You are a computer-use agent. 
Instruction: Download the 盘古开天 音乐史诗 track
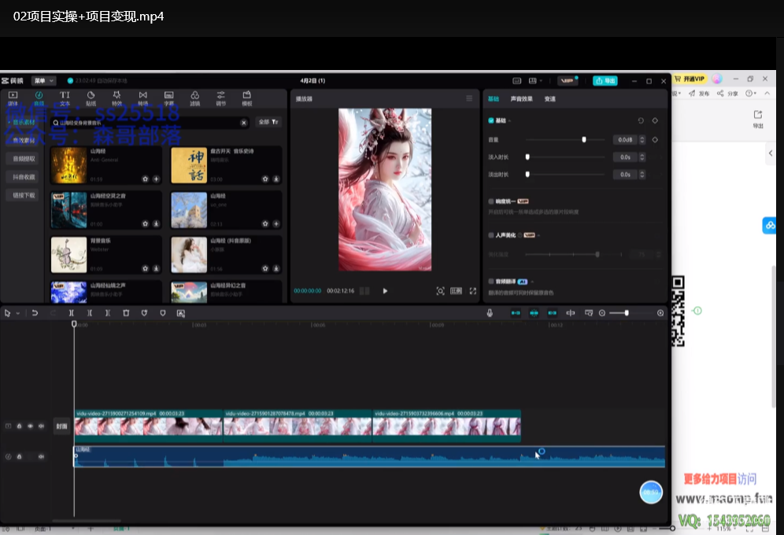(276, 179)
